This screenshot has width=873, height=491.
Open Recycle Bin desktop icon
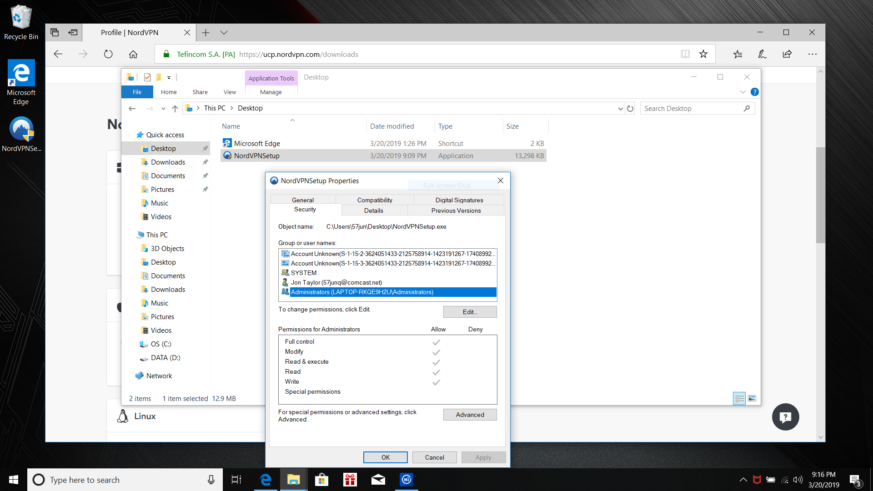click(21, 23)
